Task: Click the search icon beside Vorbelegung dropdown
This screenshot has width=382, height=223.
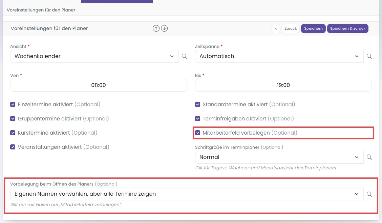Action: click(x=369, y=194)
